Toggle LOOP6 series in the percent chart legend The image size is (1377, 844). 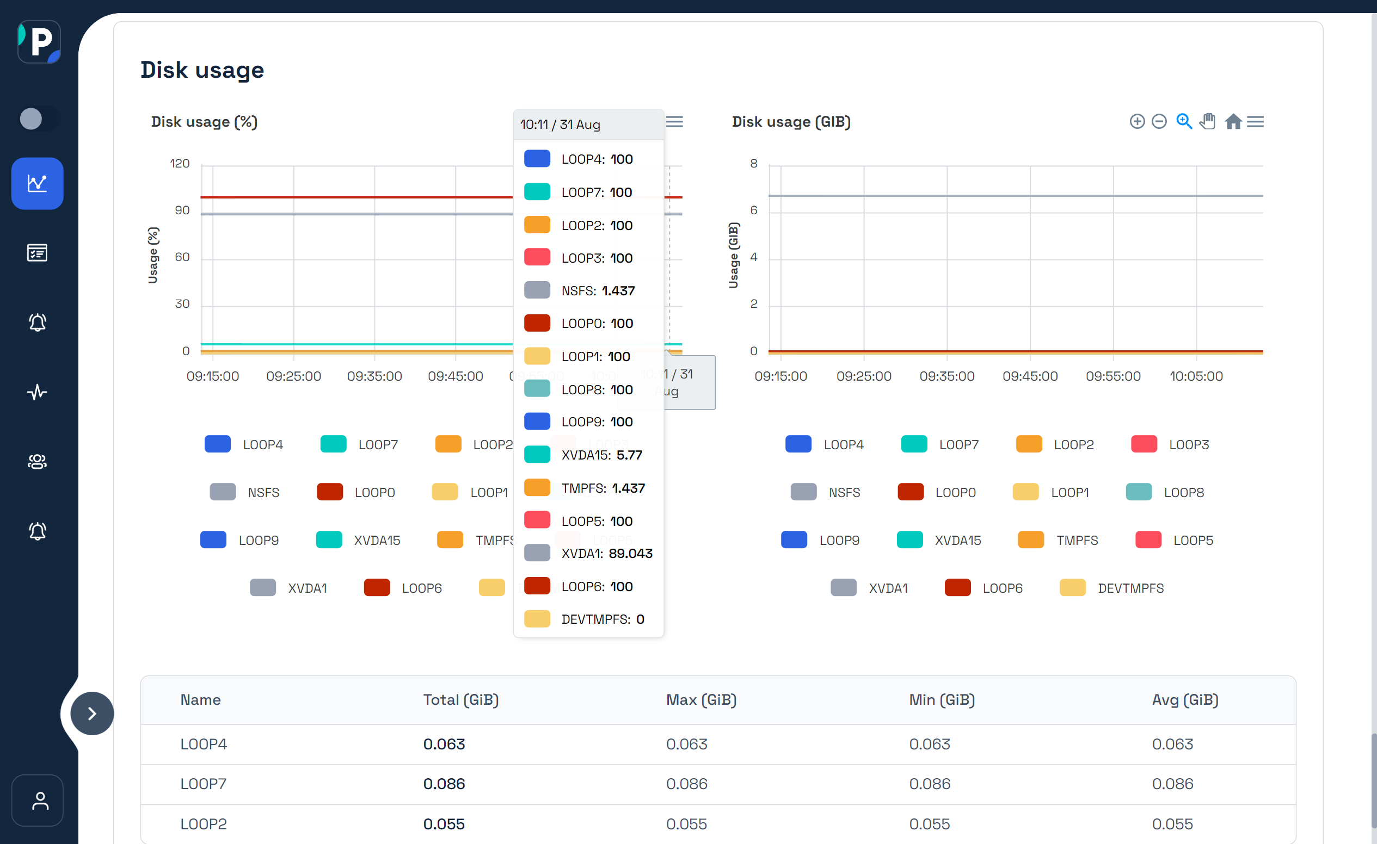(x=403, y=588)
